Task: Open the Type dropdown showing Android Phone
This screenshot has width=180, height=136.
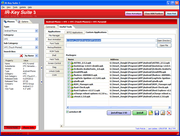Action: (x=36, y=31)
